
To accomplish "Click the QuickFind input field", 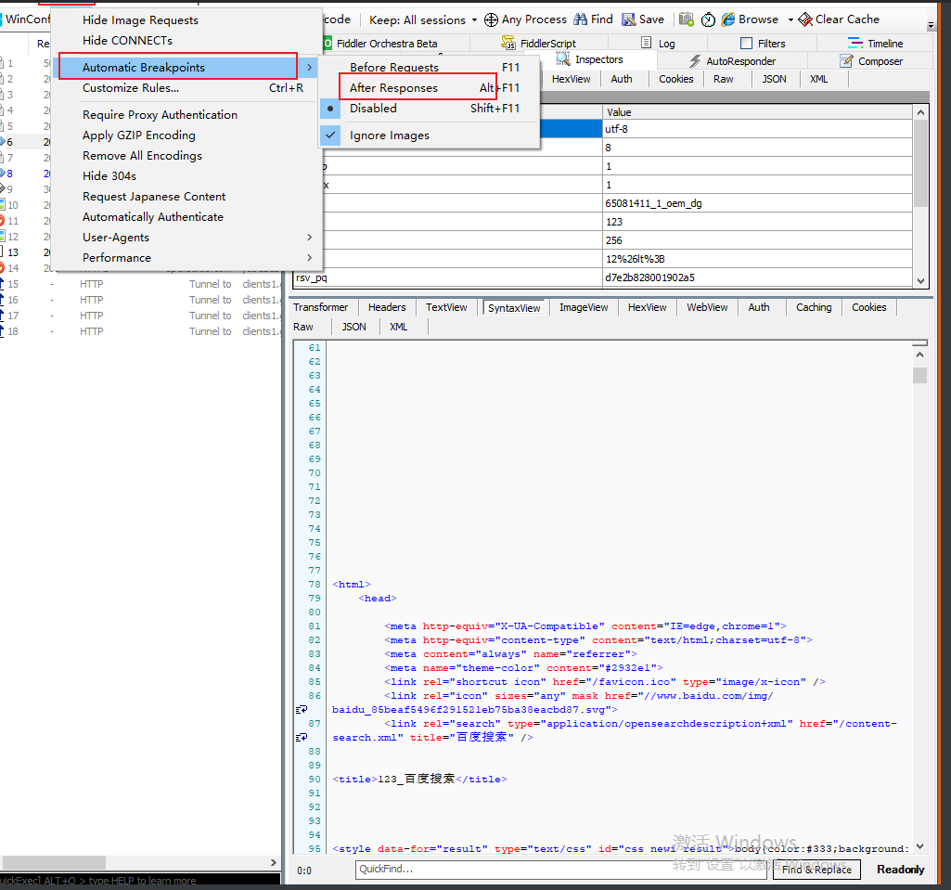I will point(563,870).
